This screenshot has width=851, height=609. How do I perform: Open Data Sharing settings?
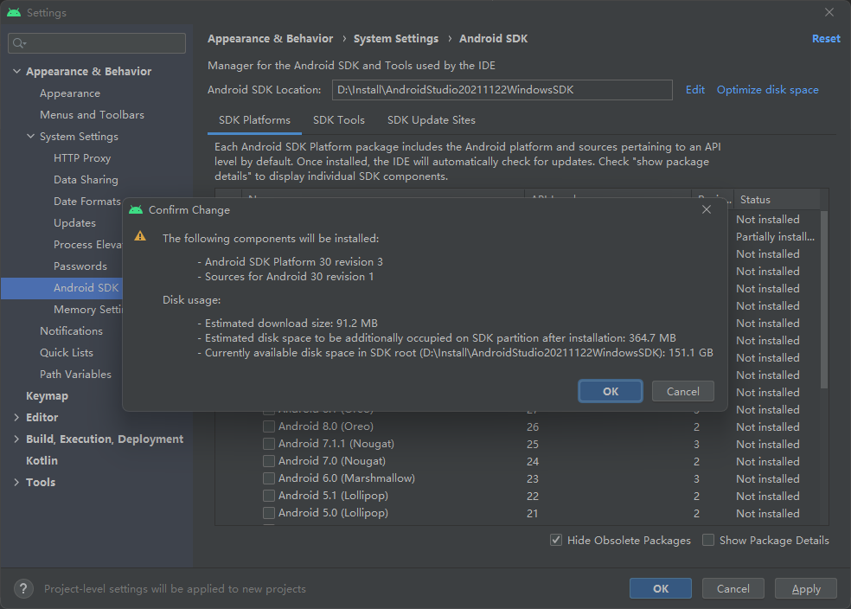tap(86, 180)
